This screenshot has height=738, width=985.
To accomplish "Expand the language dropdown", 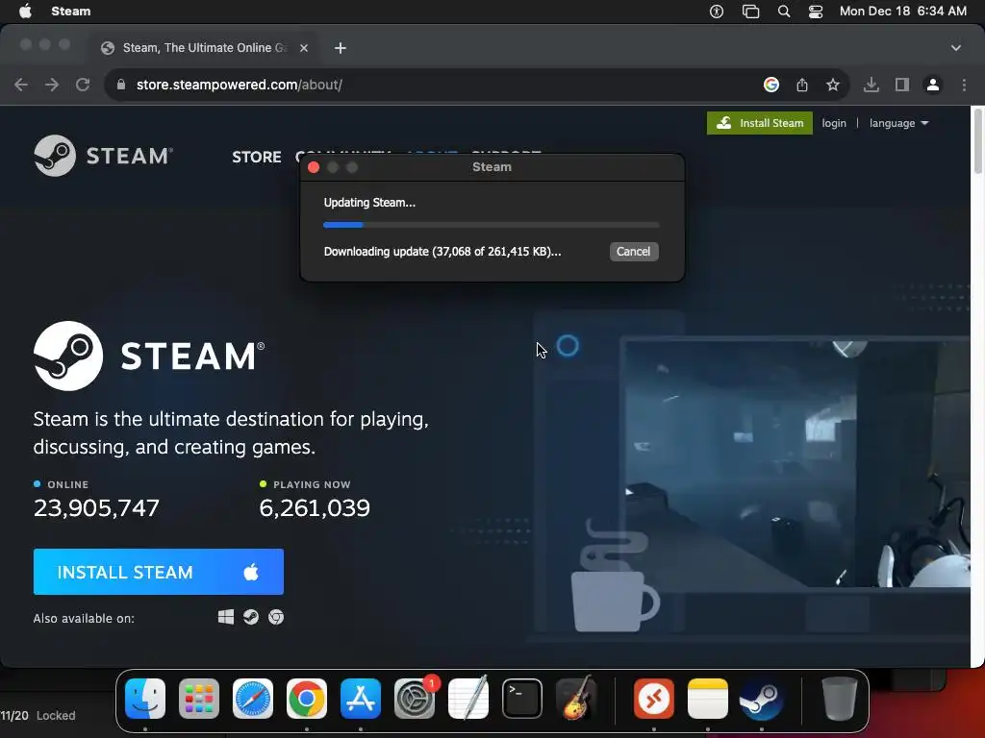I will pyautogui.click(x=898, y=123).
